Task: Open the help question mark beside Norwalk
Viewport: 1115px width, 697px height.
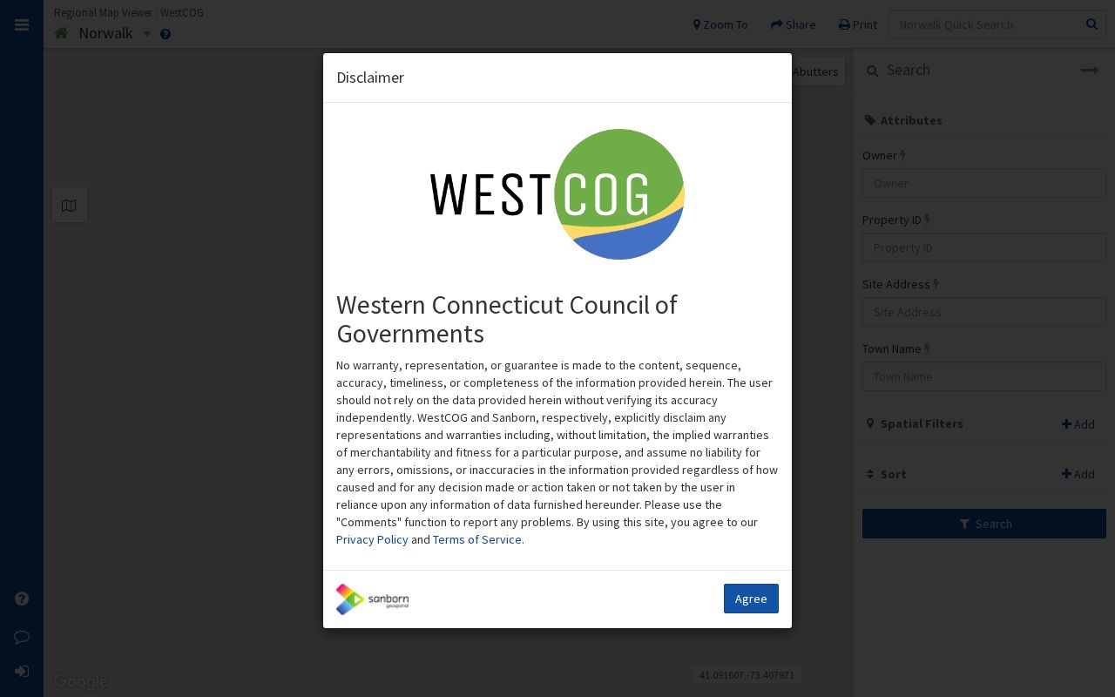Action: 166,34
